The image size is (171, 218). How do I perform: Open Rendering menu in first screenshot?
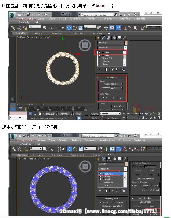(124, 19)
